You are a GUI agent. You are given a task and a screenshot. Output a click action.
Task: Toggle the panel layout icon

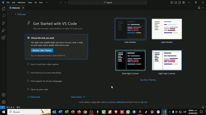175,3
